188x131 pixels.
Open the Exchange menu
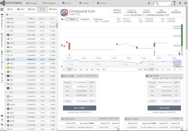coord(32,3)
